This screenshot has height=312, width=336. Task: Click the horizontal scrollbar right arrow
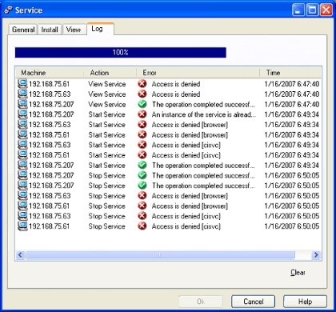click(x=316, y=255)
